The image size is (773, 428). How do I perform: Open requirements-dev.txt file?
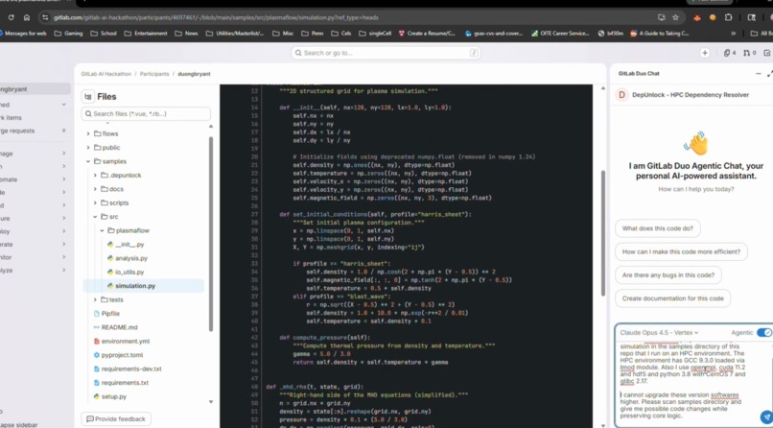pyautogui.click(x=131, y=369)
